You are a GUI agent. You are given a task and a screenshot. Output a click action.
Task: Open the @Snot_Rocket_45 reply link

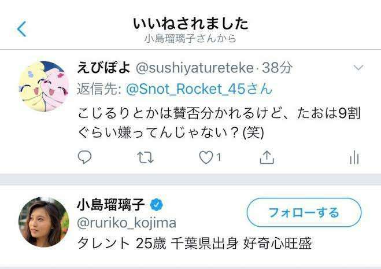pos(199,89)
